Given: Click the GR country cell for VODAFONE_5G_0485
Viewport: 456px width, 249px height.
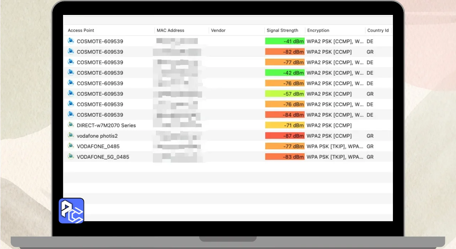Looking at the screenshot, I should pos(370,157).
